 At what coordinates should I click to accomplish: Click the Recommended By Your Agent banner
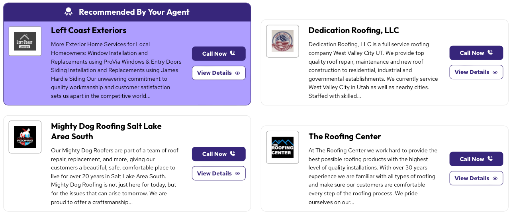134,12
